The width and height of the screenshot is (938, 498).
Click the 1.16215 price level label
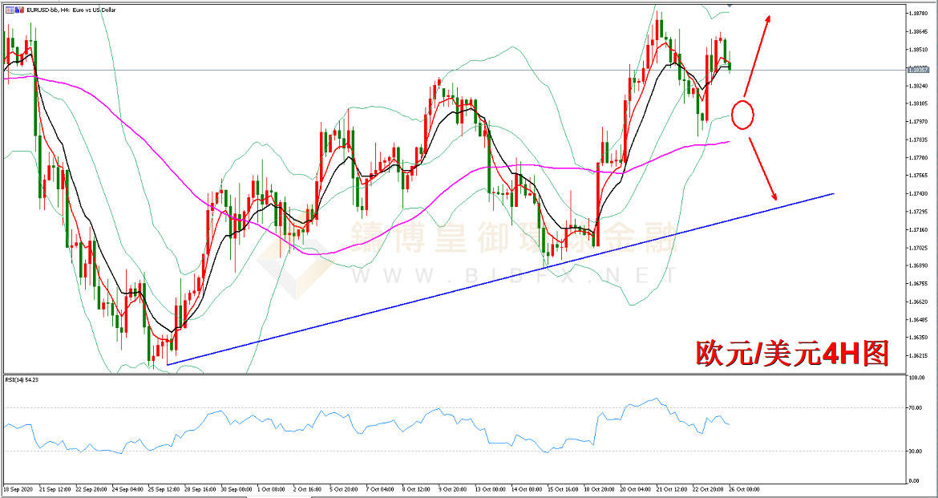coord(919,355)
